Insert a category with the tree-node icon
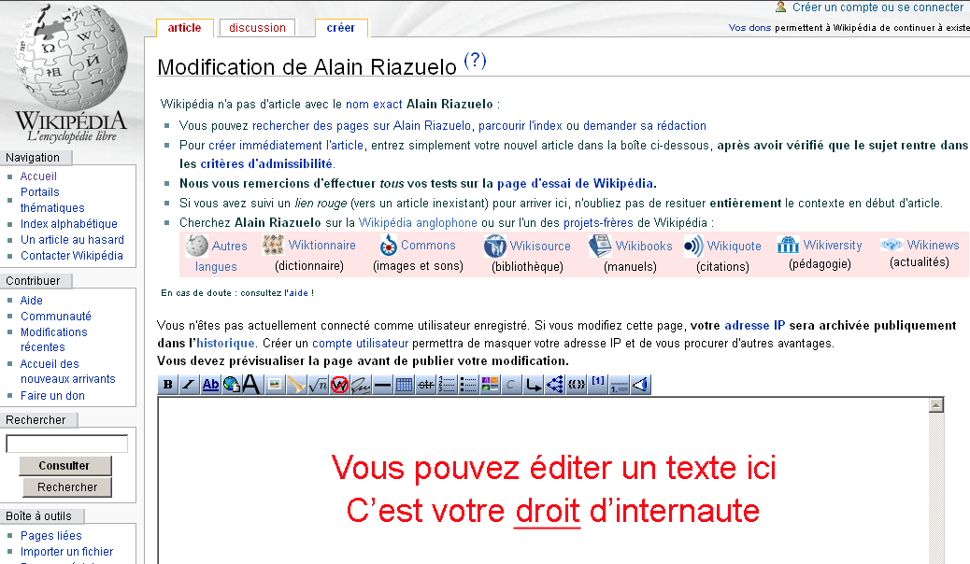Screen dimensions: 970x564 pyautogui.click(x=555, y=385)
